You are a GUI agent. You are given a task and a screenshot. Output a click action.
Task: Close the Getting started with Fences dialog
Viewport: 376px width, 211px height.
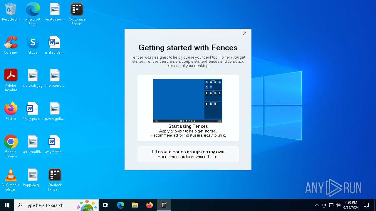click(245, 33)
